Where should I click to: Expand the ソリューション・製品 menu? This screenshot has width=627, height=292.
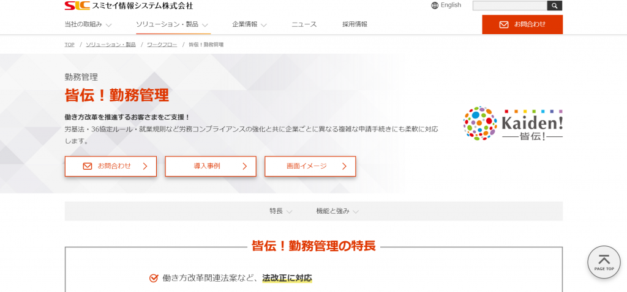click(x=173, y=24)
